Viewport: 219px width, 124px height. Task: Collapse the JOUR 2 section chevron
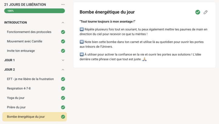pos(63,69)
